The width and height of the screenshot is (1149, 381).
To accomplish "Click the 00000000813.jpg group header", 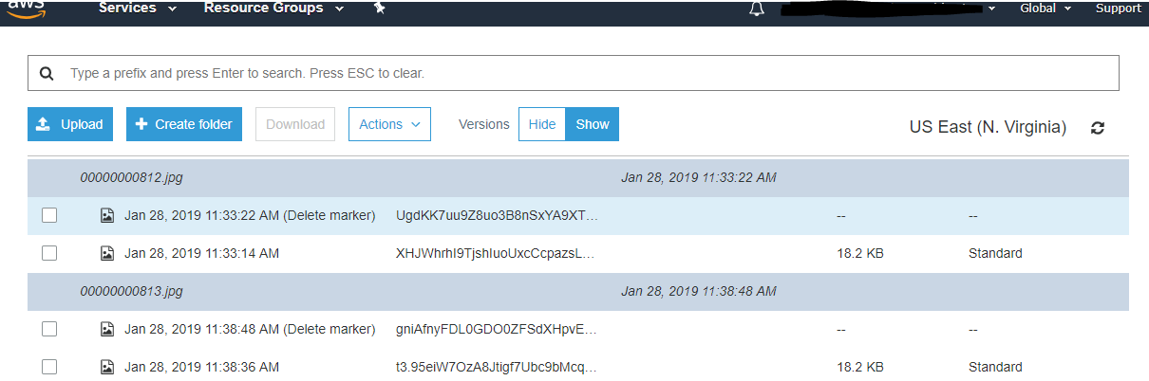I will (x=578, y=292).
